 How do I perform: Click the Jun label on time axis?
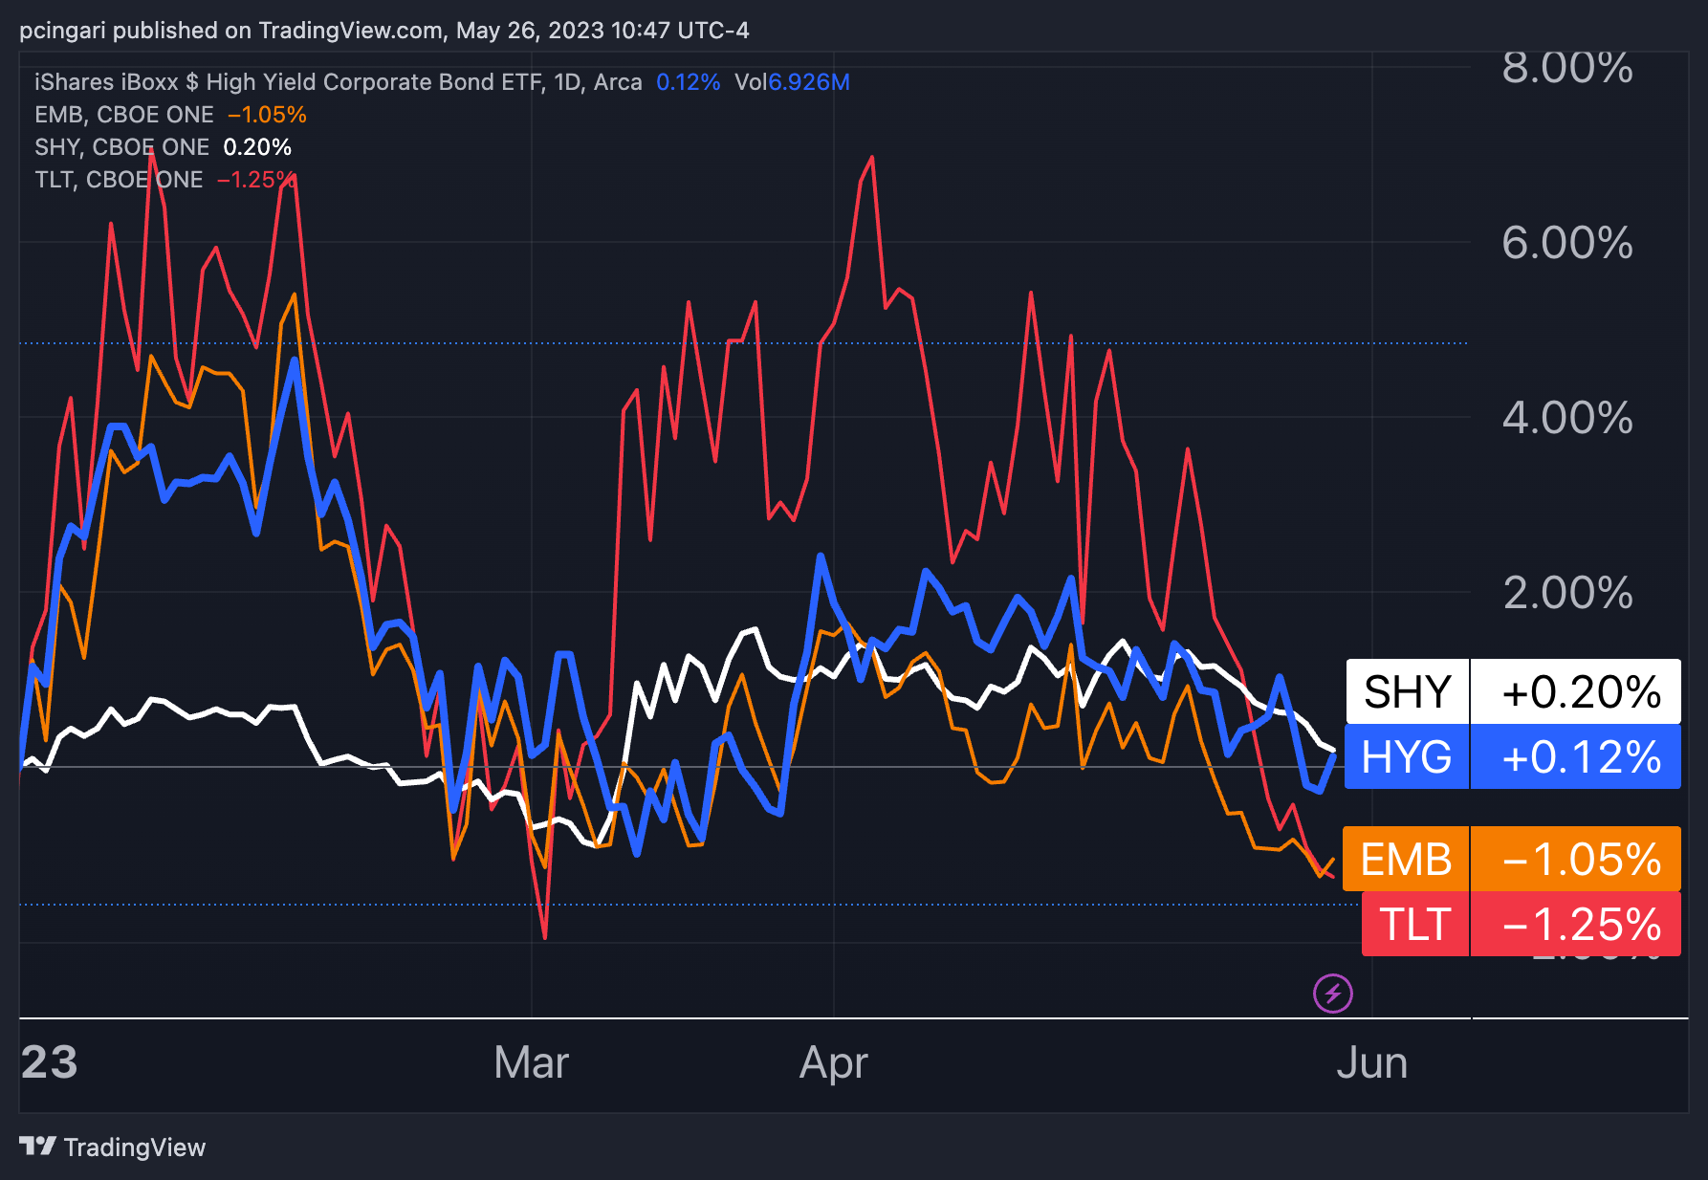[x=1371, y=1062]
